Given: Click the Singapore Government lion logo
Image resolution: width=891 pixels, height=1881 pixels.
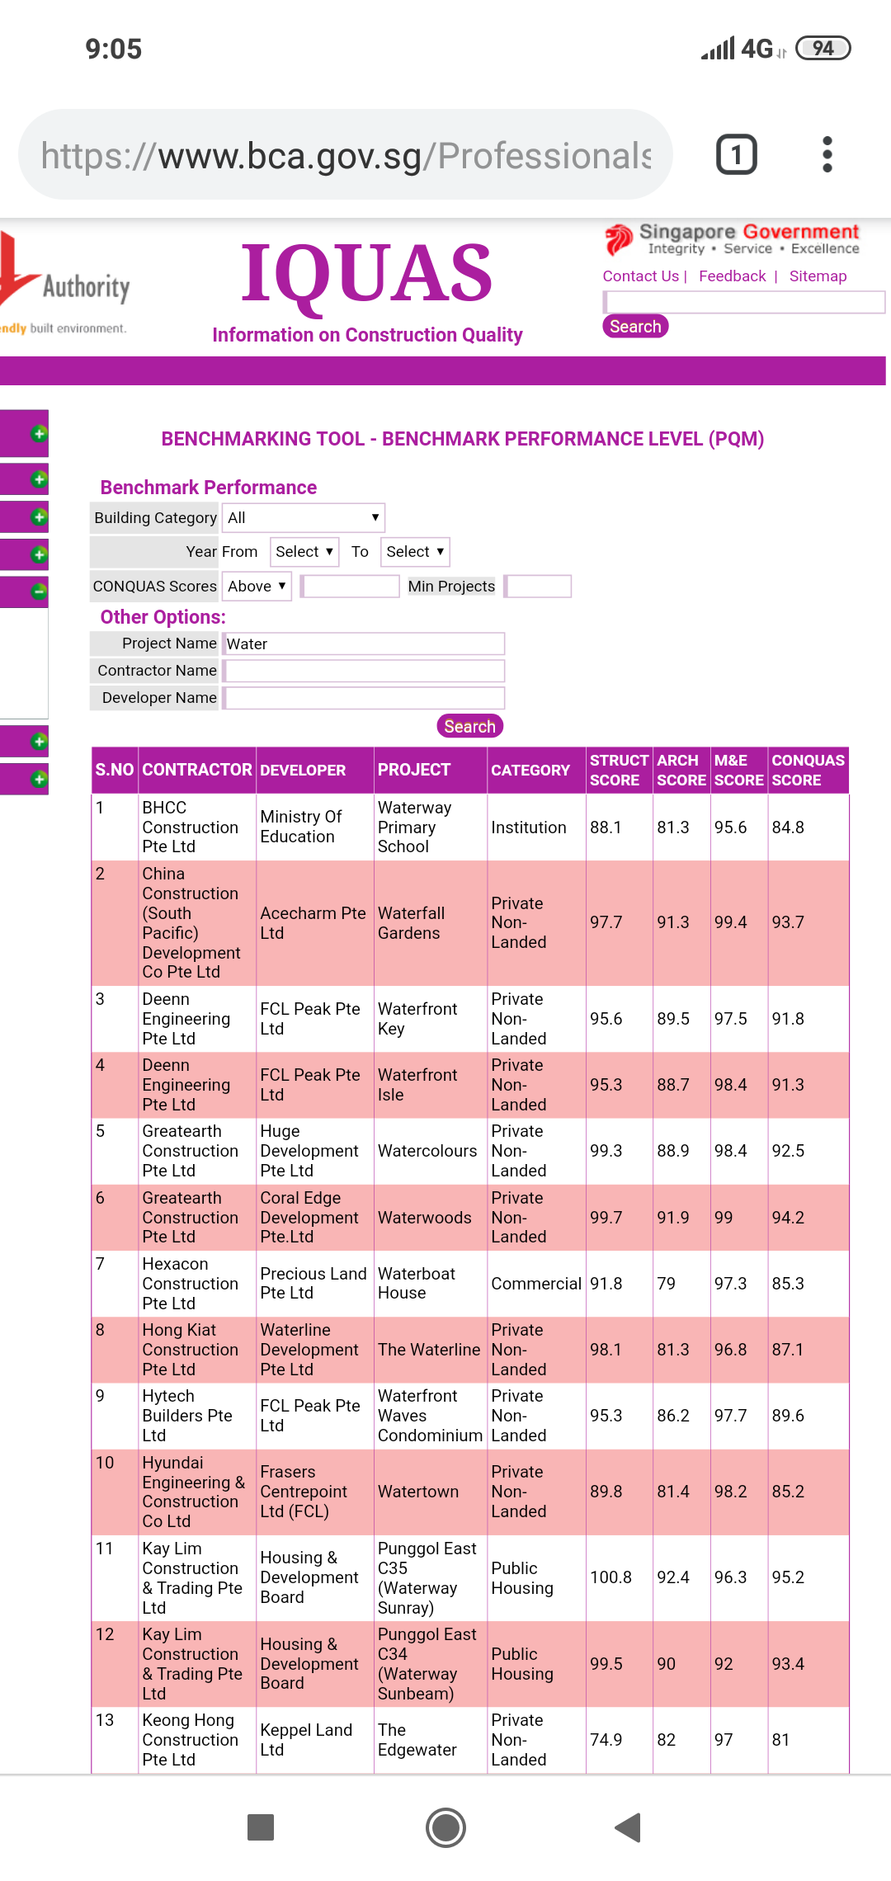Looking at the screenshot, I should coord(619,239).
